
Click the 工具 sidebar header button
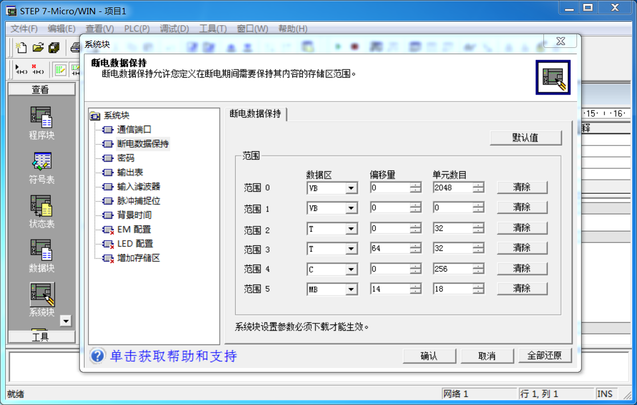coord(42,337)
